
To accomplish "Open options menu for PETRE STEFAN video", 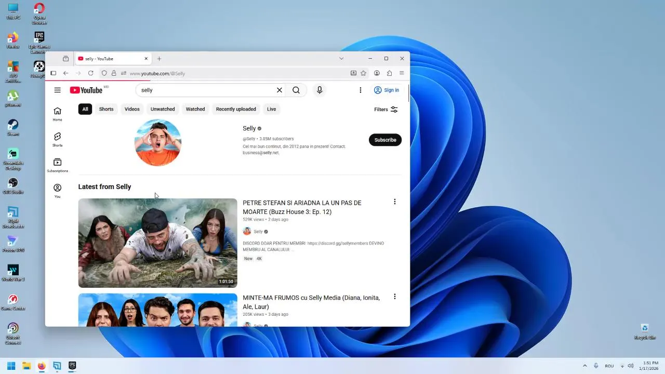I will click(x=394, y=202).
